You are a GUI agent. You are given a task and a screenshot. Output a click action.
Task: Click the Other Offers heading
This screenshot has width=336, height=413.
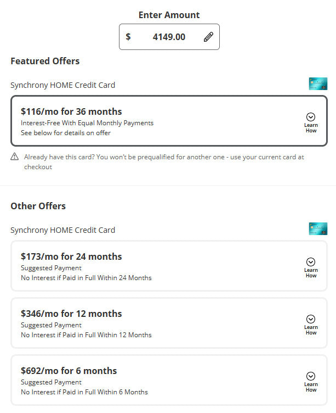click(x=38, y=206)
